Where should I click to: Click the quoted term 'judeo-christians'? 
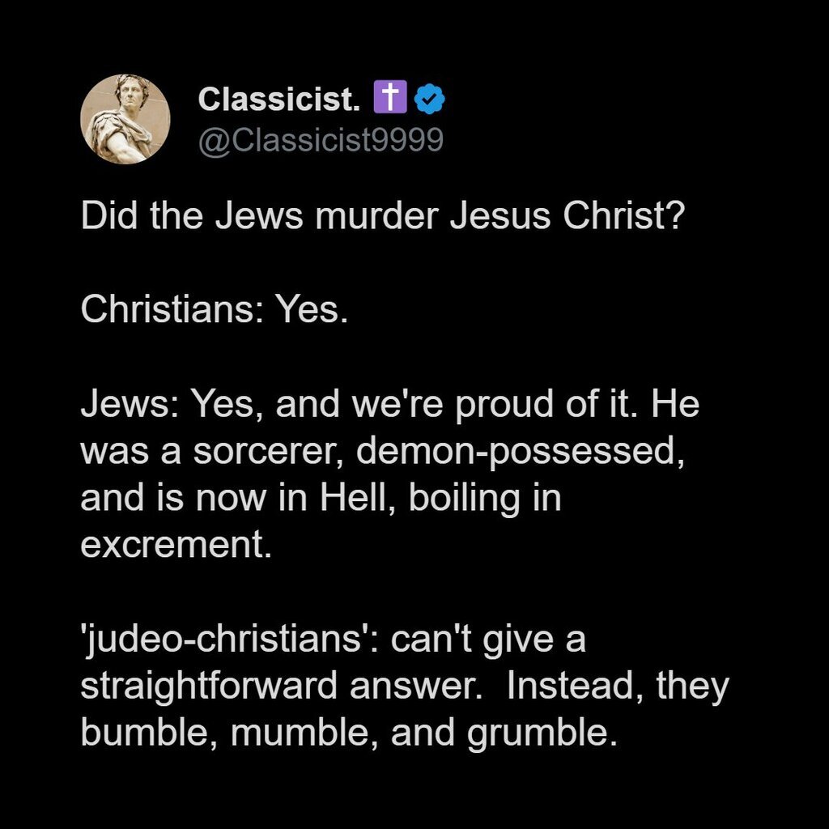click(x=230, y=638)
